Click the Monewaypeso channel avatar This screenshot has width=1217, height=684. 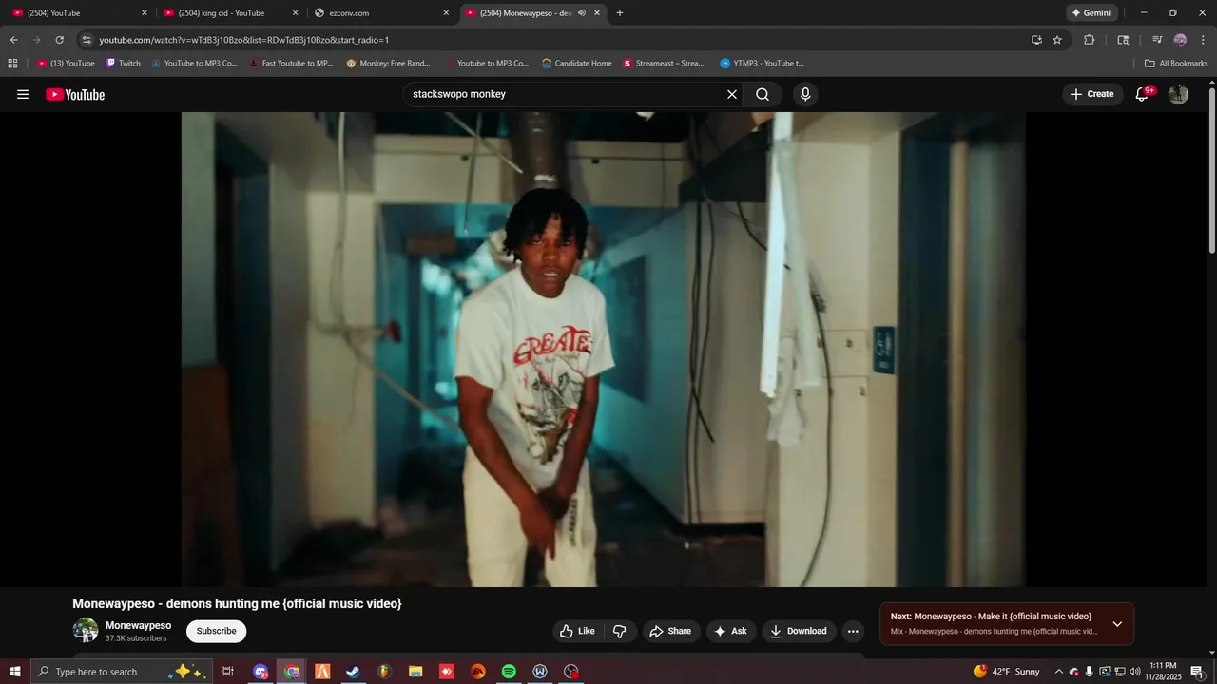[86, 630]
